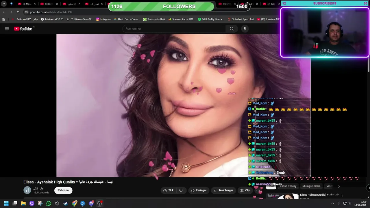The image size is (370, 208).
Task: Go back with the browser back arrow
Action: (4, 12)
